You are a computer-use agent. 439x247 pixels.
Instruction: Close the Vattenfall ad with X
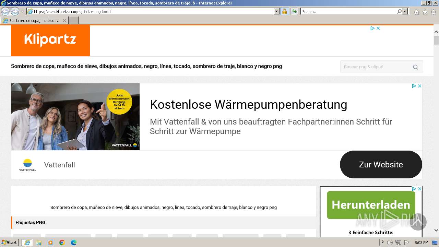pos(419,86)
